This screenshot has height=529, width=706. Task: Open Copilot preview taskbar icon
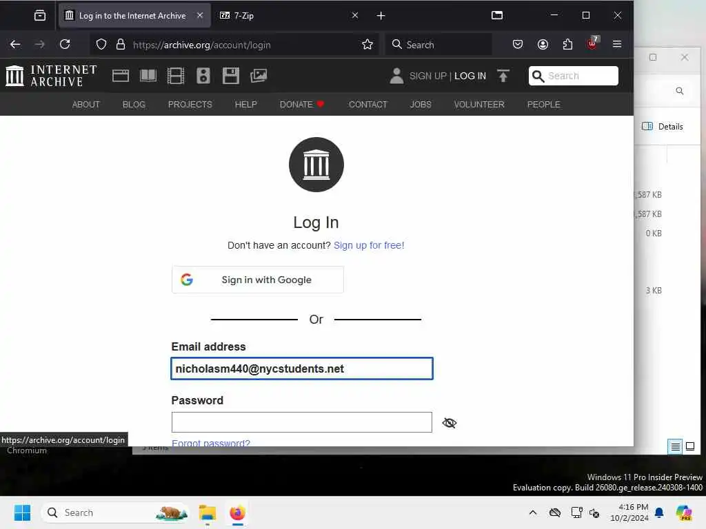coord(684,512)
